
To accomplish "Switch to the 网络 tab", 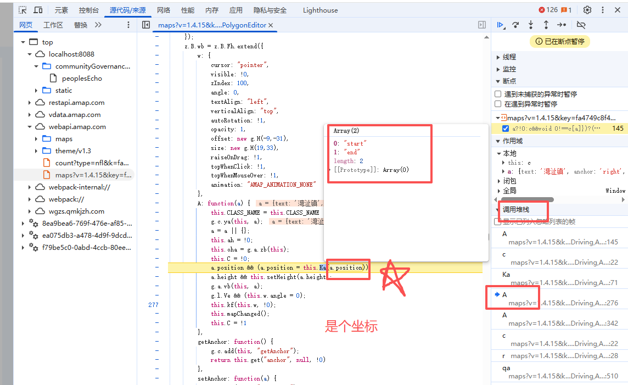I will 163,10.
